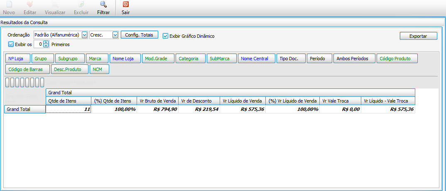Screen dimensions: 446x191
Task: Select the Período field button
Action: 319,59
